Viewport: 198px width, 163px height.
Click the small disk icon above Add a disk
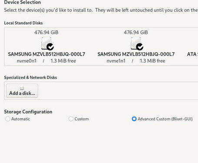[x=22, y=88]
